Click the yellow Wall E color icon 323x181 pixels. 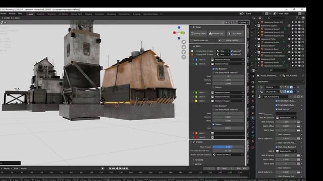(x=196, y=101)
